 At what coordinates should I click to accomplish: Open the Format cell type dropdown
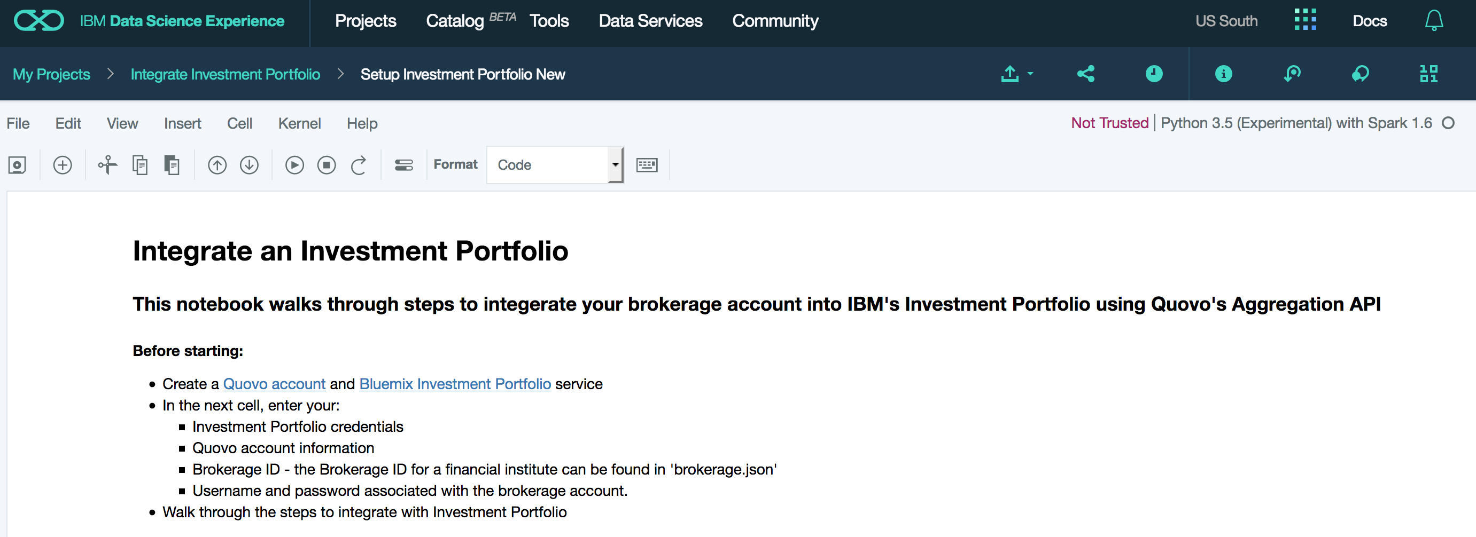point(555,165)
